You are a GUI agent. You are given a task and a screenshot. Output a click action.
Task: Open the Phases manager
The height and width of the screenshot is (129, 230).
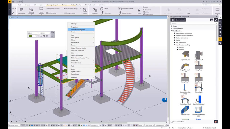[x=105, y=9]
